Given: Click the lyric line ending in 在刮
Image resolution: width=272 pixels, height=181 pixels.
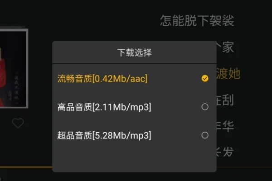Looking at the screenshot, I should (226, 100).
